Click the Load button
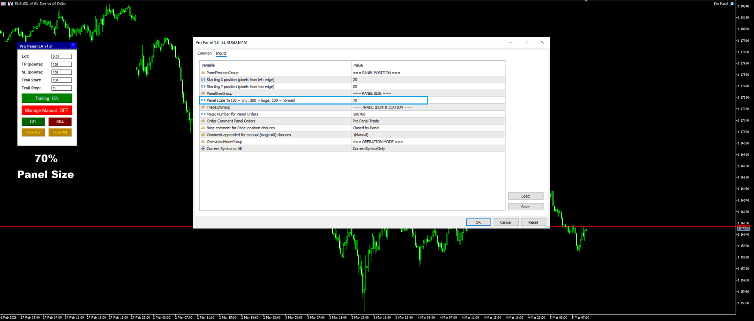 [x=525, y=196]
